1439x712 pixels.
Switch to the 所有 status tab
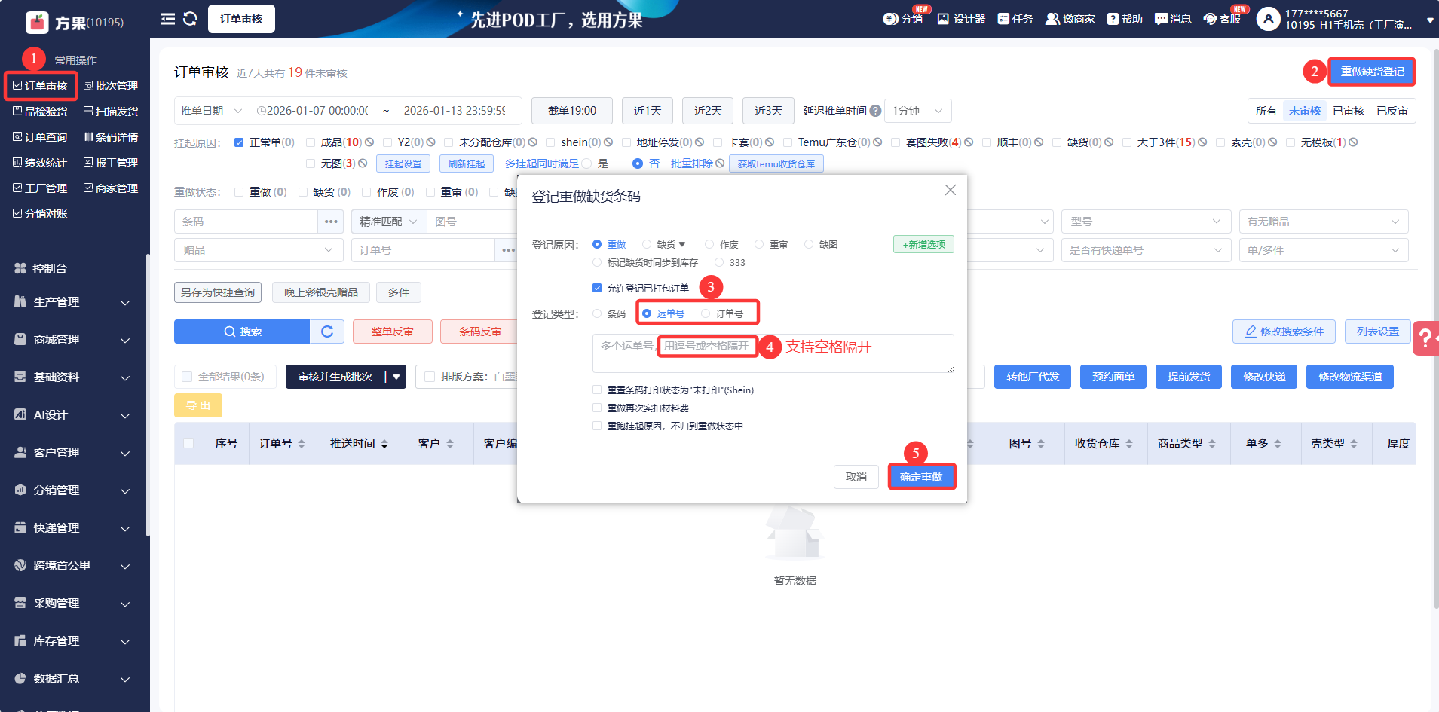coord(1266,111)
